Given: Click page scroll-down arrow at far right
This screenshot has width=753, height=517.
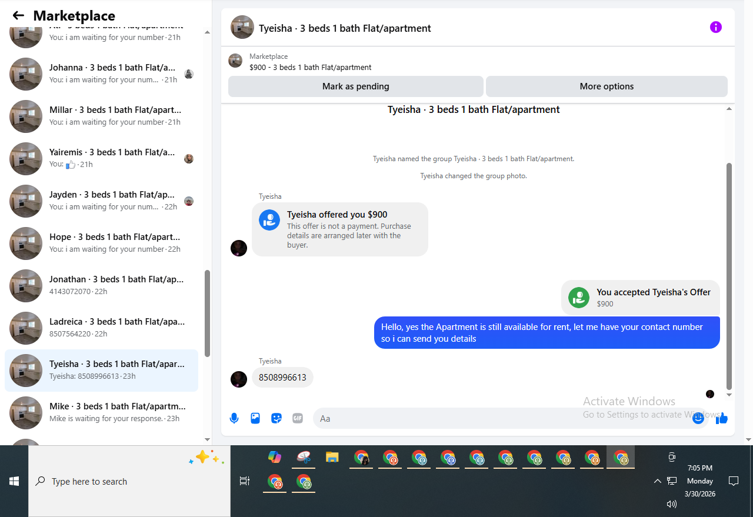Looking at the screenshot, I should pyautogui.click(x=748, y=439).
